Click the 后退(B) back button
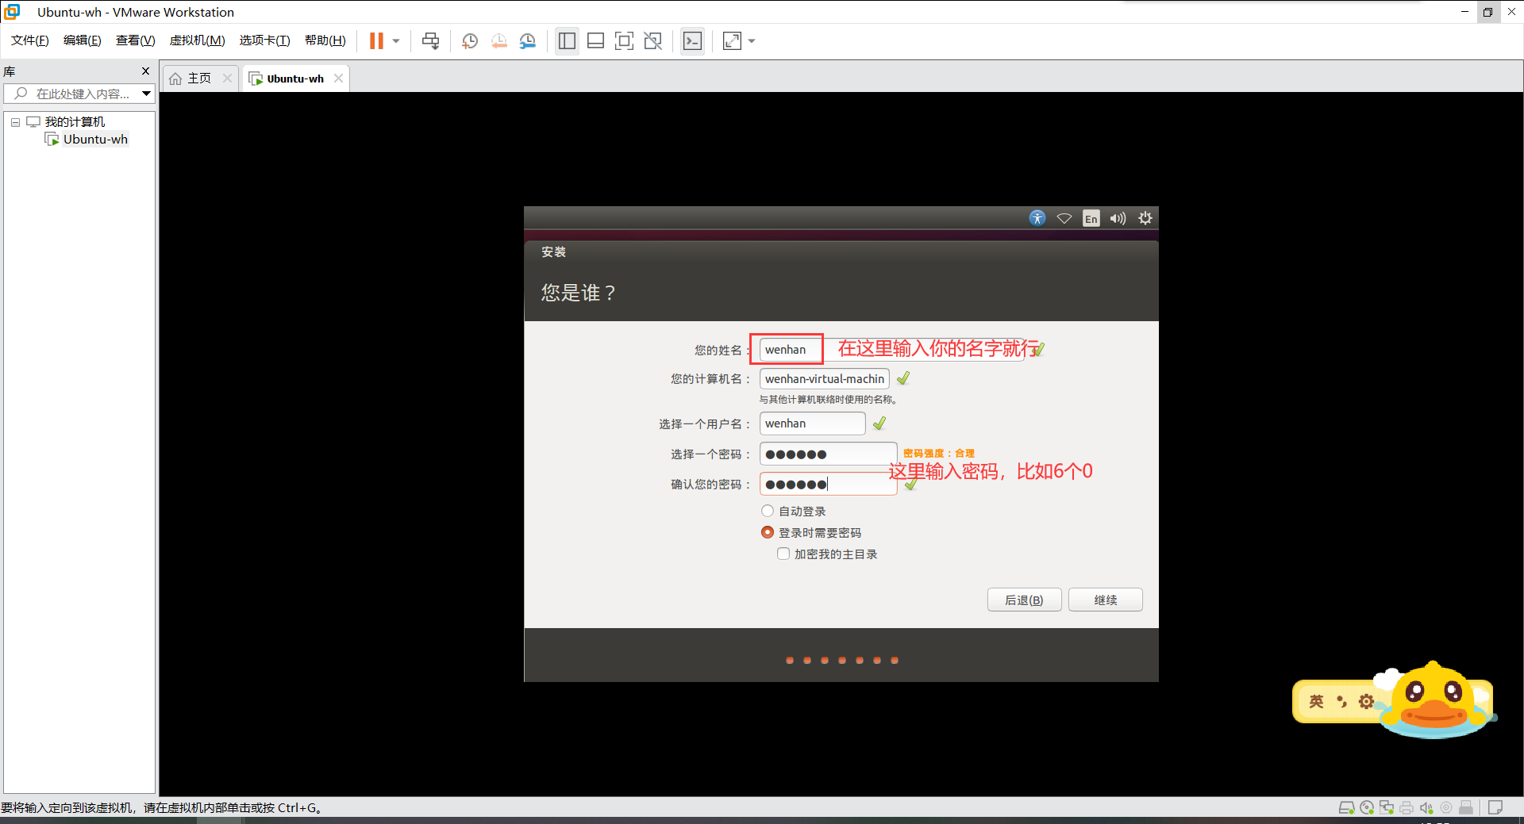Screen dimensions: 1524x824 1024,600
